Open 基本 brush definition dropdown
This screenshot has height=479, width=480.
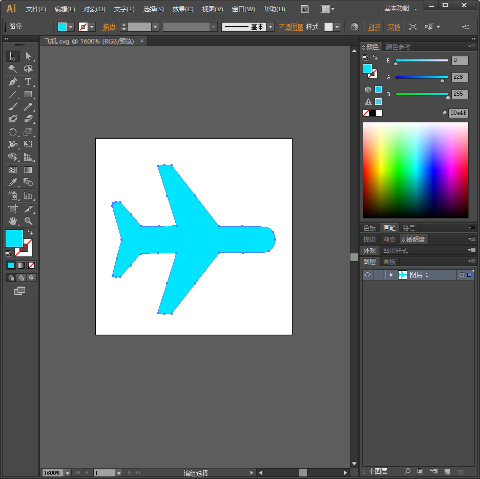click(270, 27)
